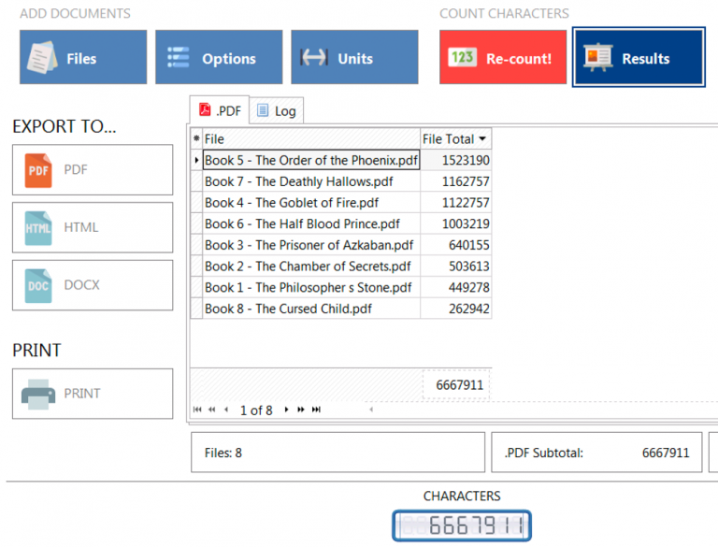Open the Units button
Image resolution: width=718 pixels, height=547 pixels.
354,57
